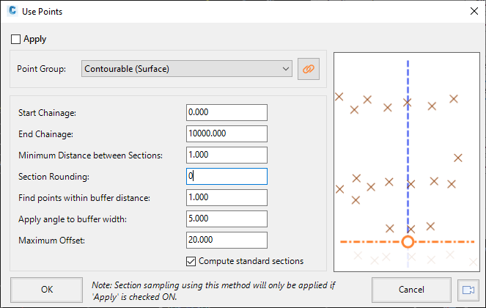Click the OK button
This screenshot has width=486, height=308.
coord(46,290)
